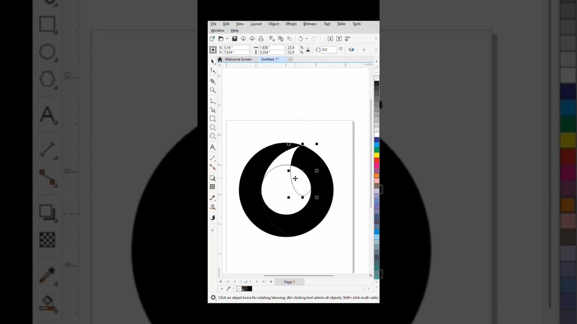Viewport: 577px width, 324px height.
Task: Add new document tab plus button
Action: click(x=290, y=59)
